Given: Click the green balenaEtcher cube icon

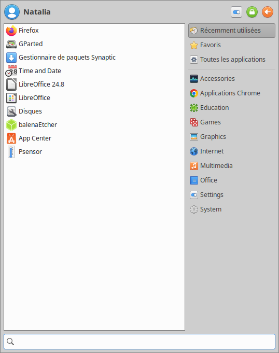Looking at the screenshot, I should point(11,125).
